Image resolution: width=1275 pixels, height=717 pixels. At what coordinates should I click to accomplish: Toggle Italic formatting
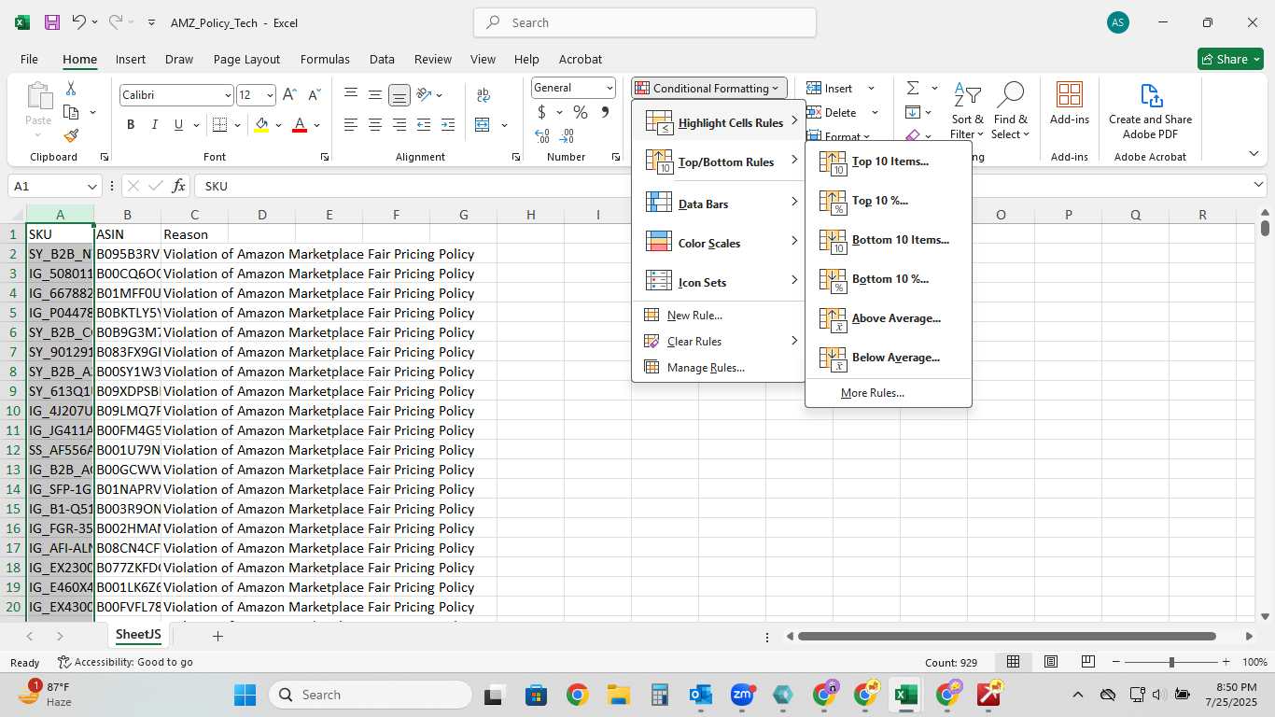coord(154,125)
